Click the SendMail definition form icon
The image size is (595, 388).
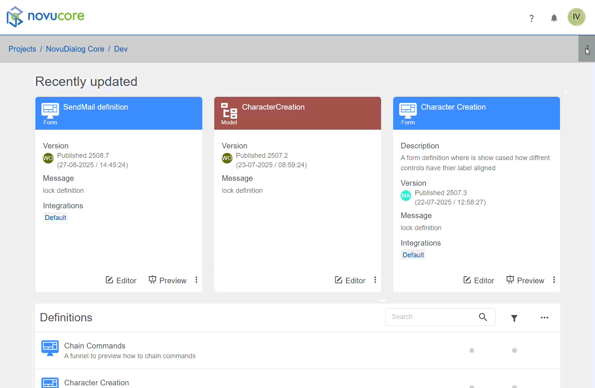pyautogui.click(x=50, y=110)
